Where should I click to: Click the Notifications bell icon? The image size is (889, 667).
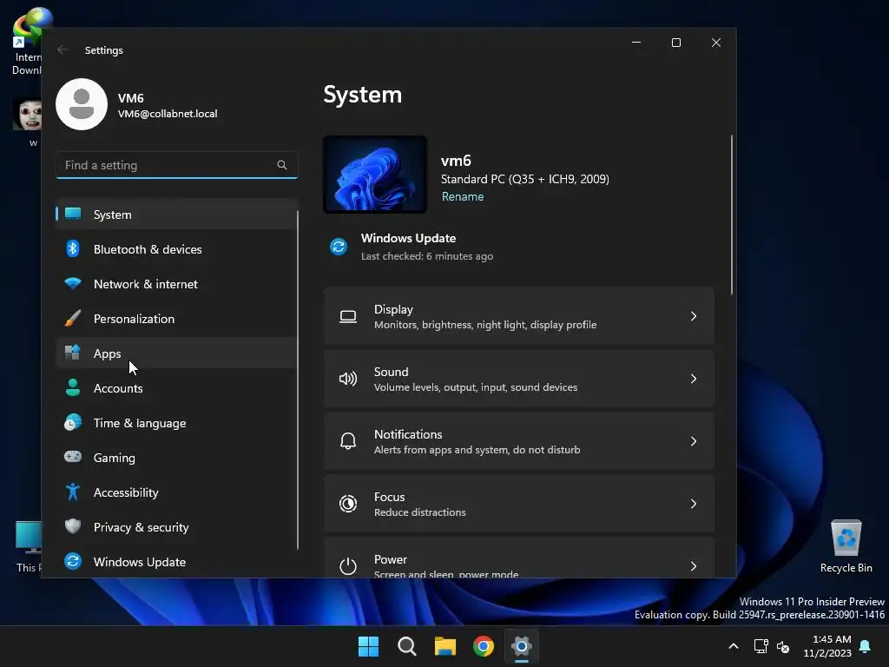coord(348,441)
